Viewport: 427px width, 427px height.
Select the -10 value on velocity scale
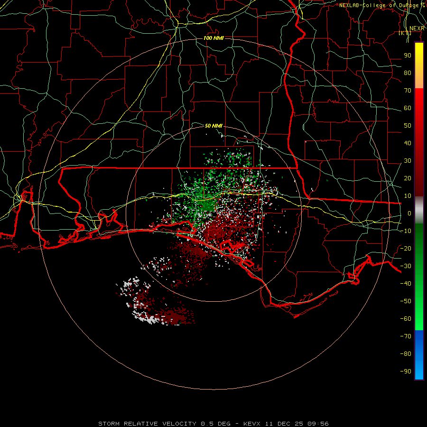coord(406,231)
